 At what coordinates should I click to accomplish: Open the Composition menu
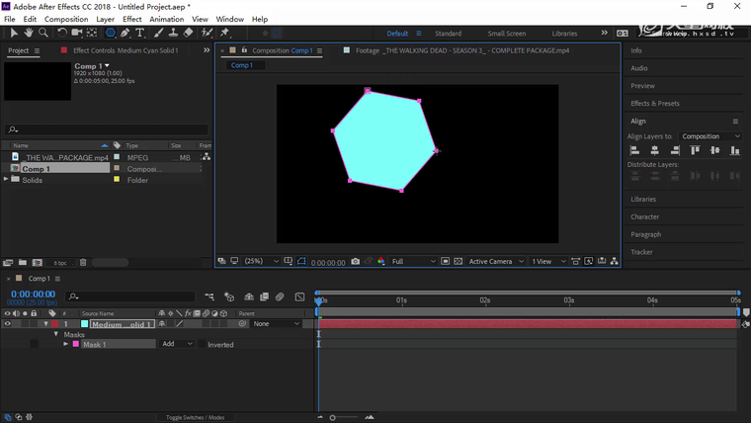[x=66, y=19]
